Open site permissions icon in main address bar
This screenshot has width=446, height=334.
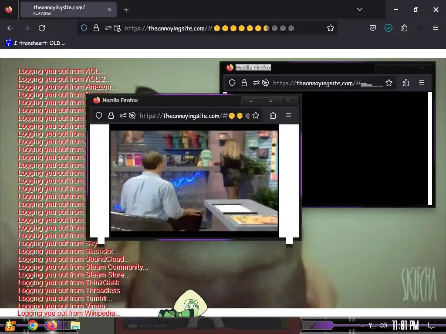108,28
